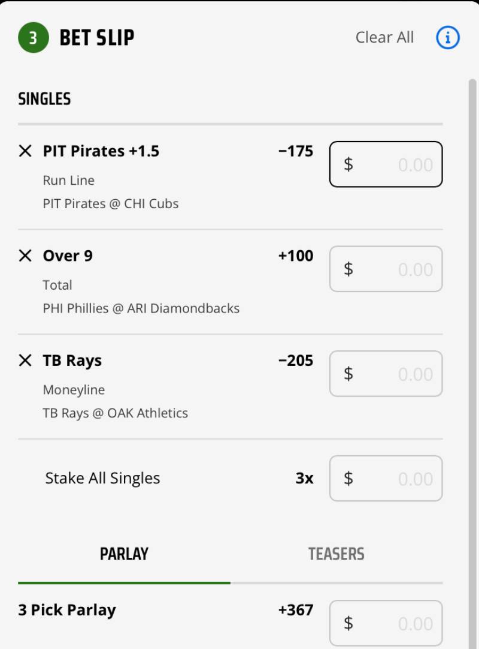Select the Parlay tab
This screenshot has height=649, width=479.
[124, 554]
